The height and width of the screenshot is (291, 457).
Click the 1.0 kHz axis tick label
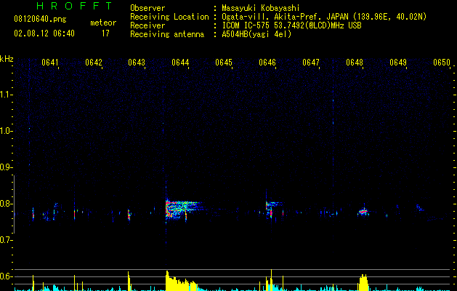click(6, 131)
